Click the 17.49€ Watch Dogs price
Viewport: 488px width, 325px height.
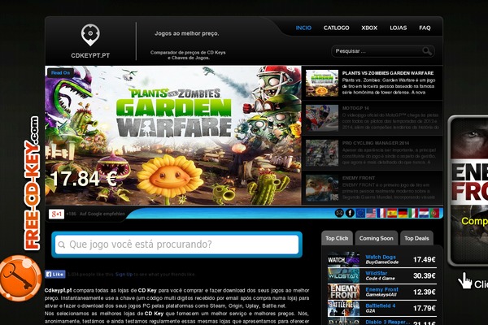tap(425, 259)
